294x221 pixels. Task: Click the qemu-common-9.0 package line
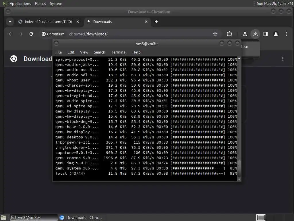(x=146, y=158)
